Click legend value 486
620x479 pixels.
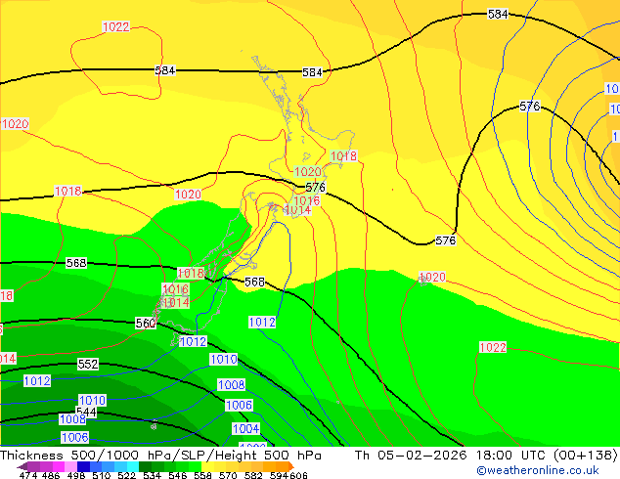(51, 475)
